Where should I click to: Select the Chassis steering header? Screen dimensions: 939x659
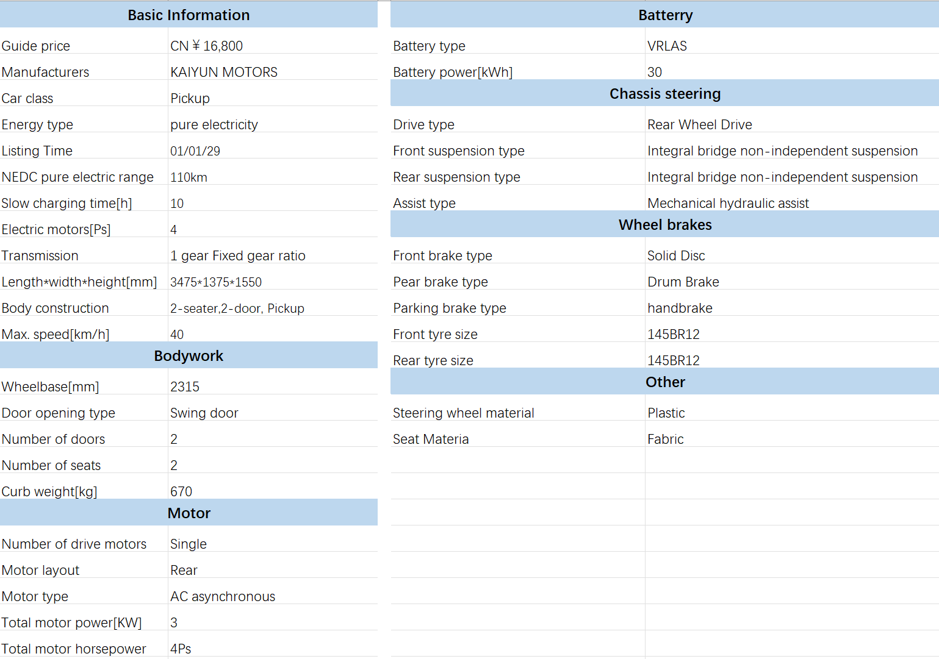pos(664,94)
